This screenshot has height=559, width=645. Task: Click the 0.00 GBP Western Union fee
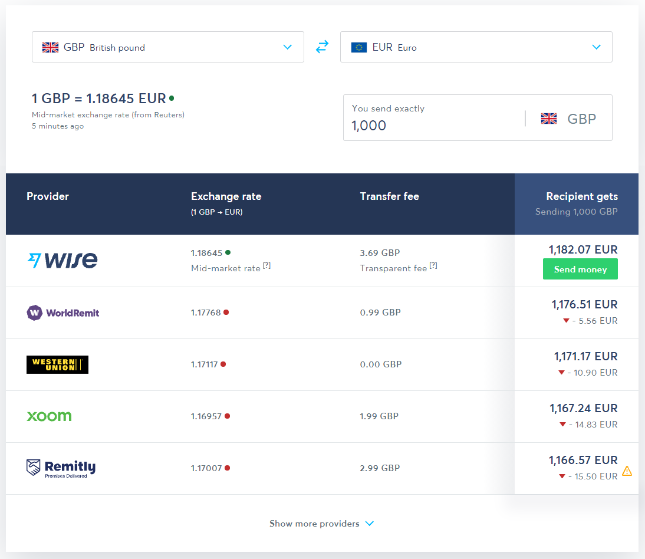pos(380,364)
